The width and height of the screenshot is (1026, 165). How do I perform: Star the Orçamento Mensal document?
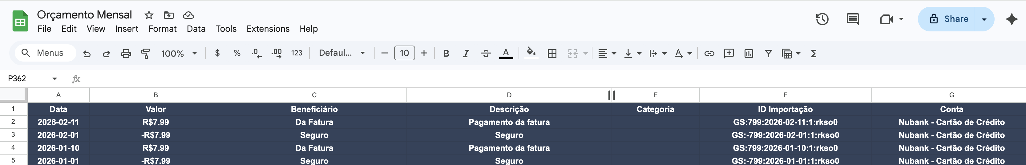pos(149,15)
